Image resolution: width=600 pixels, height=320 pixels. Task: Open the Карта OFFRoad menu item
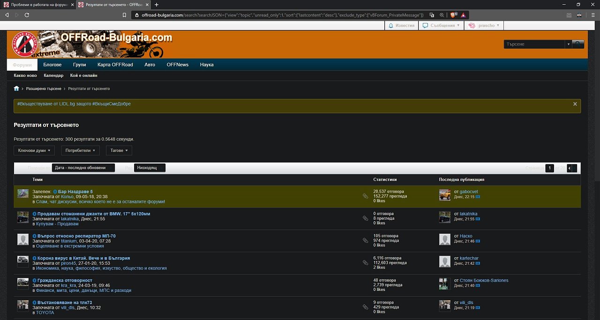click(115, 65)
